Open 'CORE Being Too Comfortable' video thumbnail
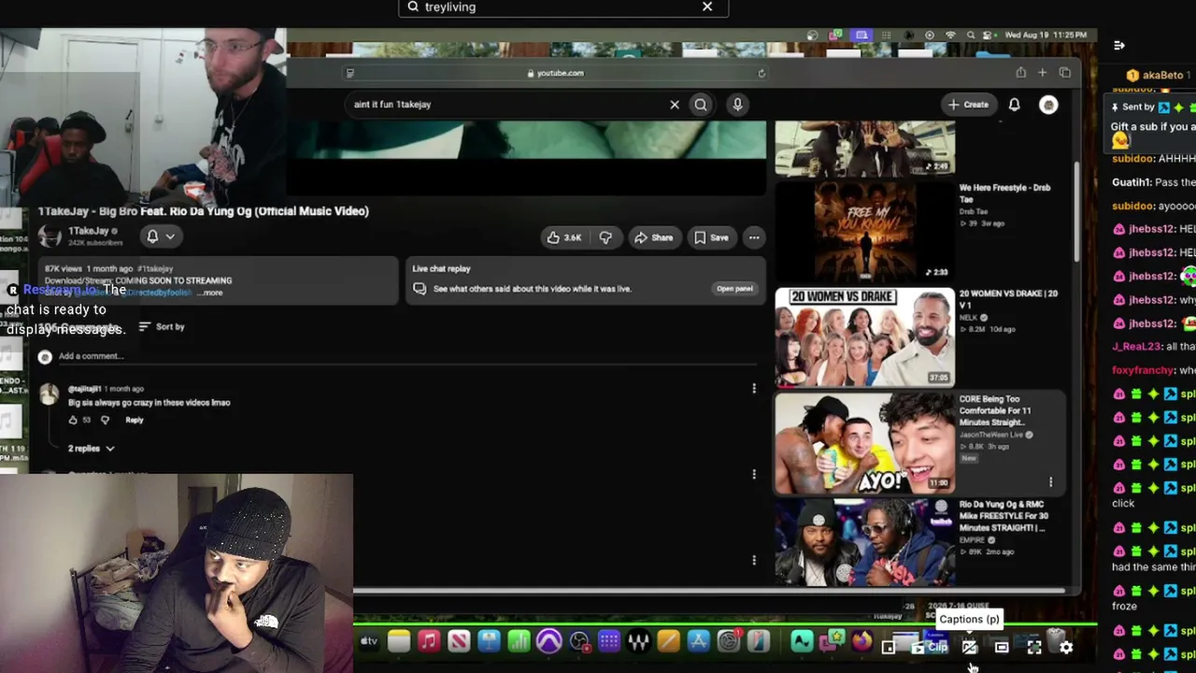 [x=864, y=443]
